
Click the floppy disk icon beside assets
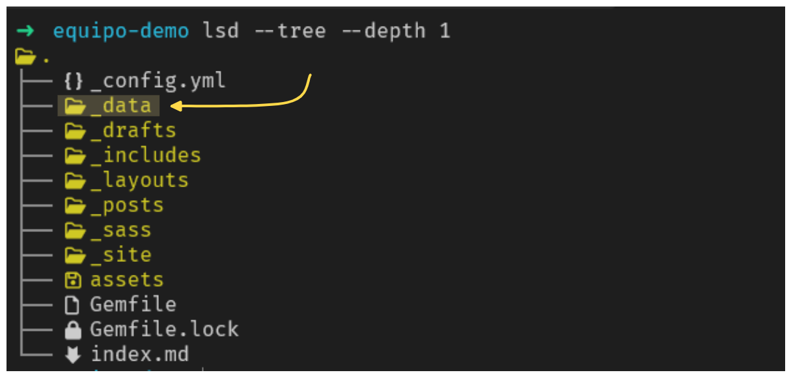point(74,280)
